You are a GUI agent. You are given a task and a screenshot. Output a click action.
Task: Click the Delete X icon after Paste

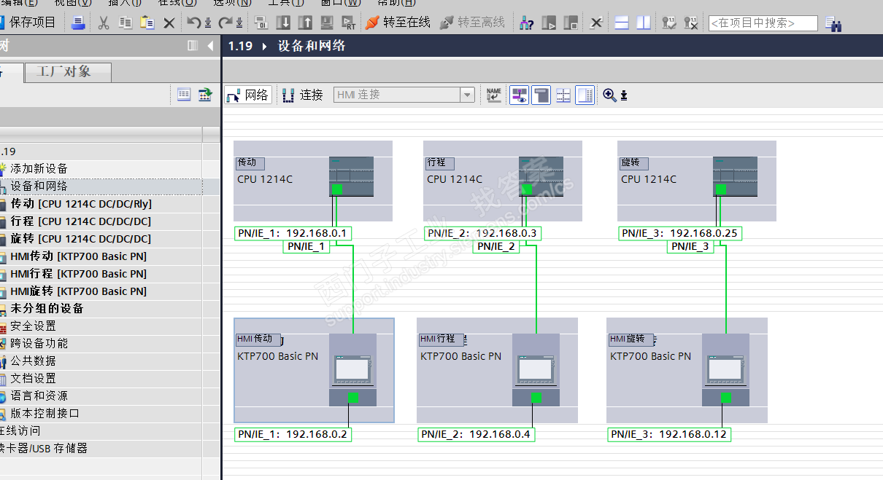(x=169, y=23)
